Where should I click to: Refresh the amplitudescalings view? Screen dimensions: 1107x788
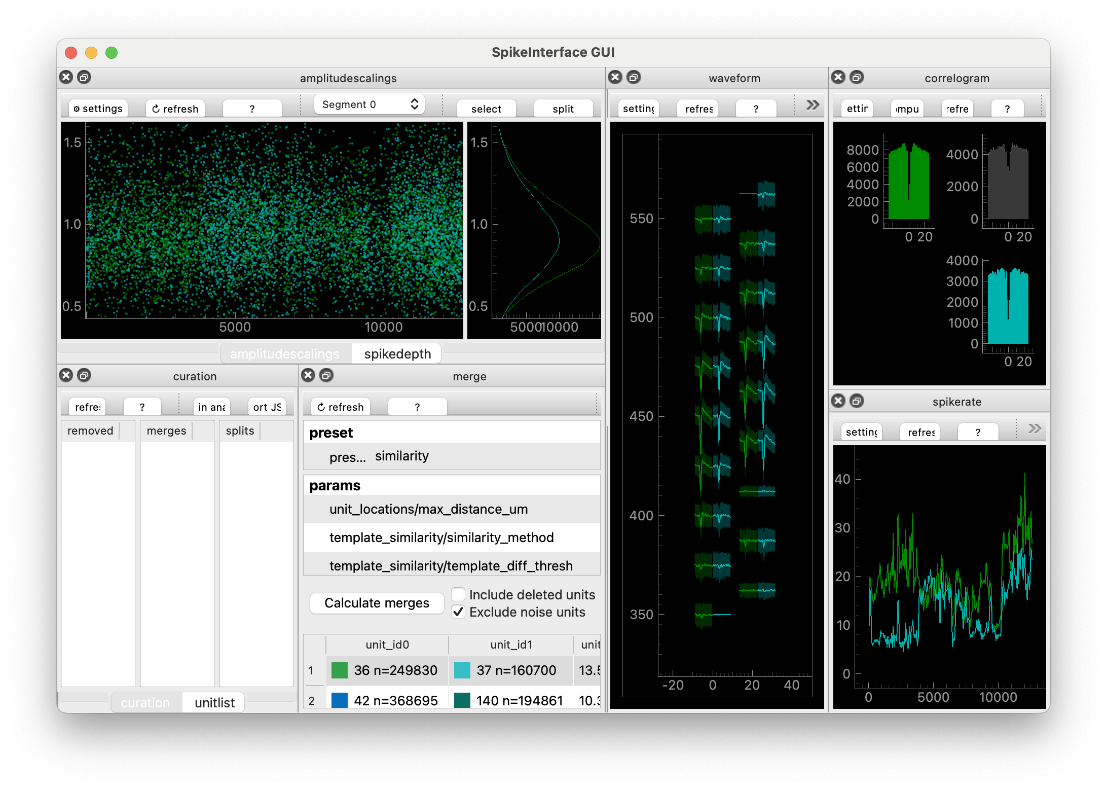tap(175, 109)
